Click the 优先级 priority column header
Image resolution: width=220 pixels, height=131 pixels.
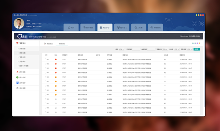point(166,55)
